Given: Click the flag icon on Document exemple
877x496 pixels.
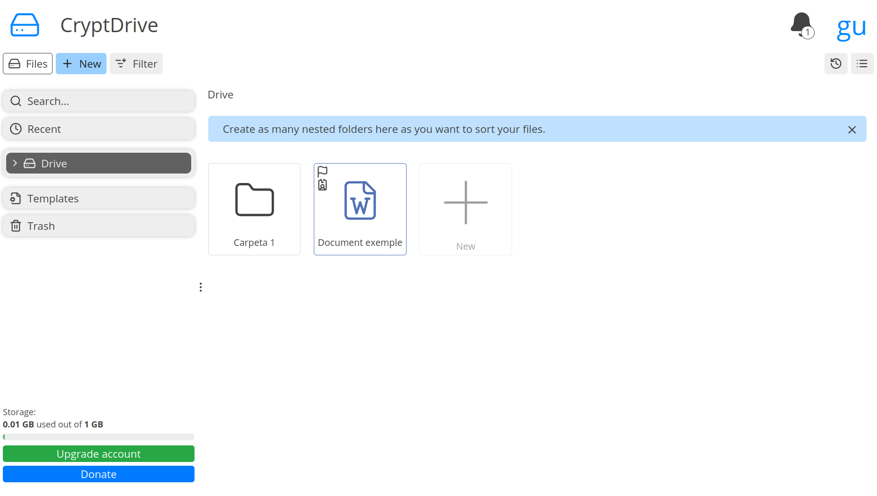Looking at the screenshot, I should [x=322, y=171].
